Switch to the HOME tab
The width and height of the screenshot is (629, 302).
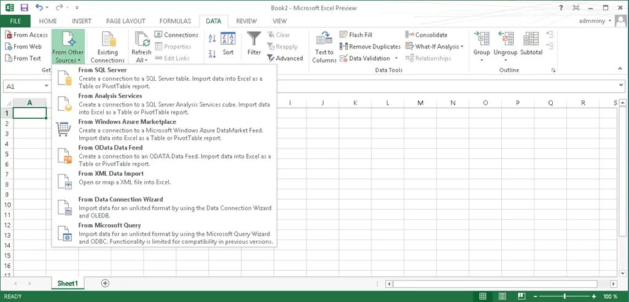[48, 21]
